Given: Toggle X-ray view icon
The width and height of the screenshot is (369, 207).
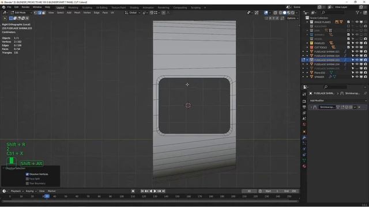Looking at the screenshot, I should point(275,13).
